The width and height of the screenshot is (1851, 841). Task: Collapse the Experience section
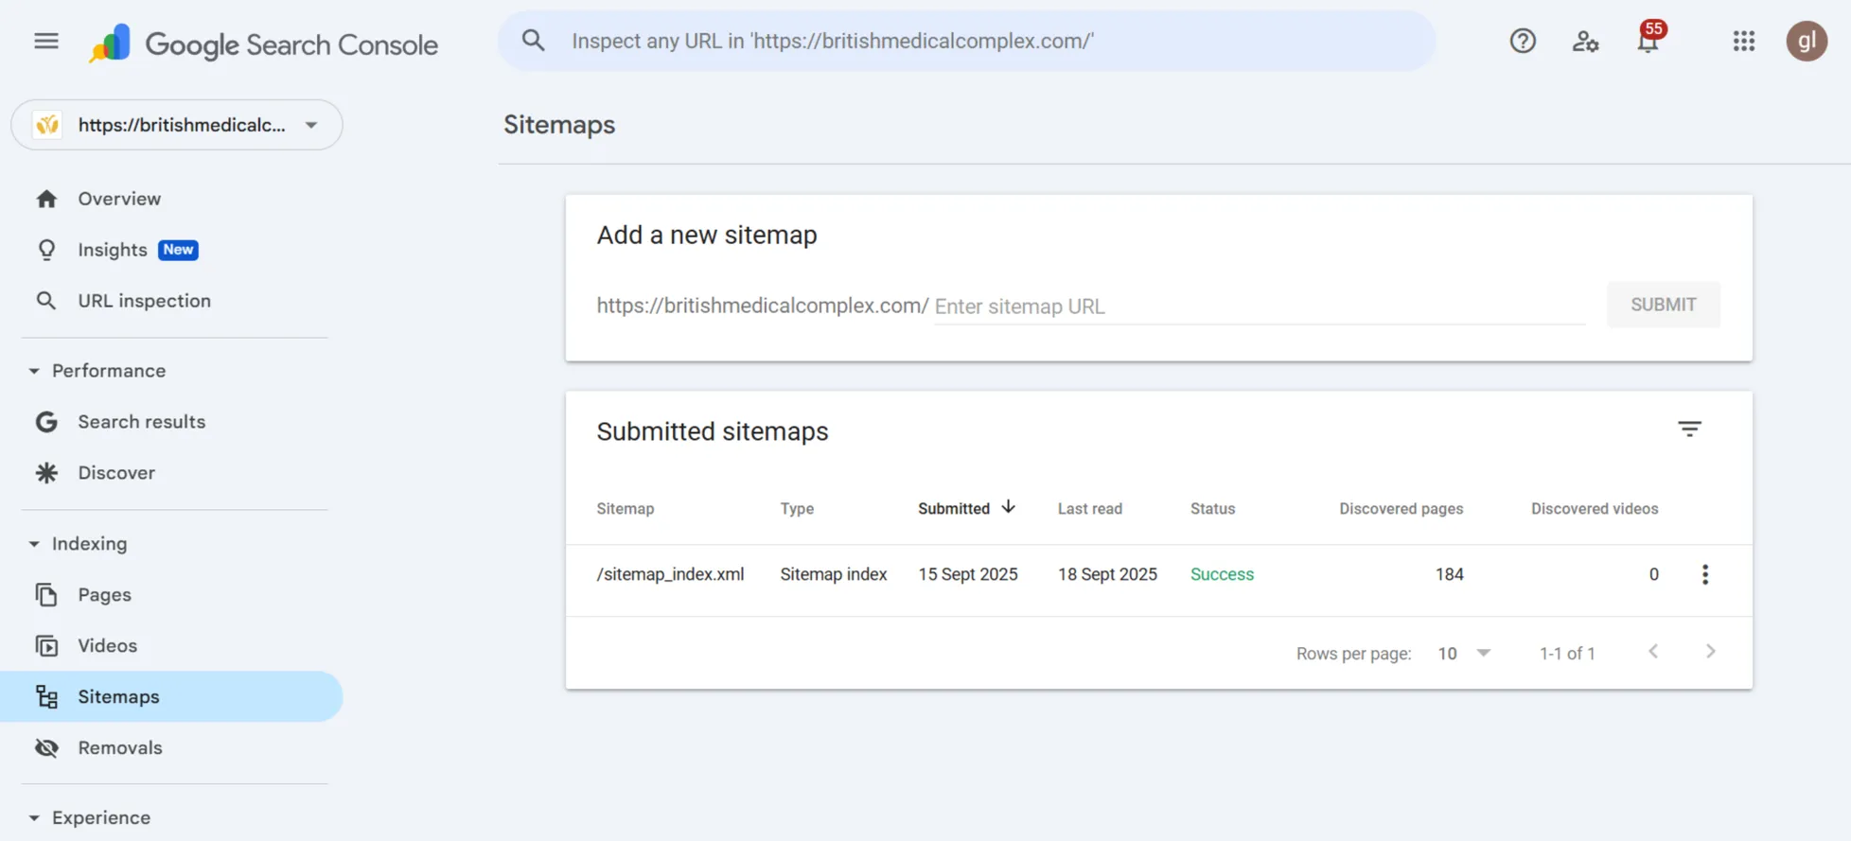tap(34, 818)
